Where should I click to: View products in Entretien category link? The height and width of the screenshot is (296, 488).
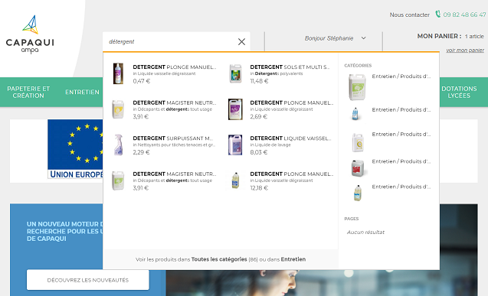293,259
